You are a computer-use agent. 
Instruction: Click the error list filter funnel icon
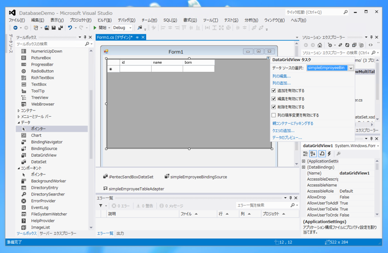(101, 206)
